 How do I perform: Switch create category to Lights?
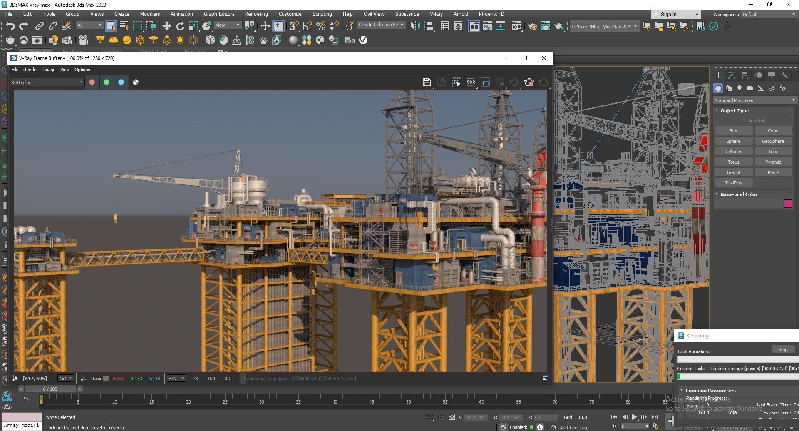coord(739,88)
